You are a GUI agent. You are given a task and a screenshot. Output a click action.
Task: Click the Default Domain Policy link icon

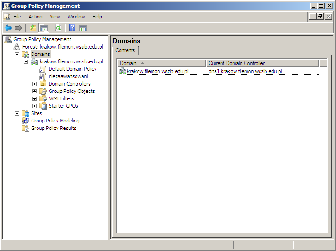coord(43,69)
